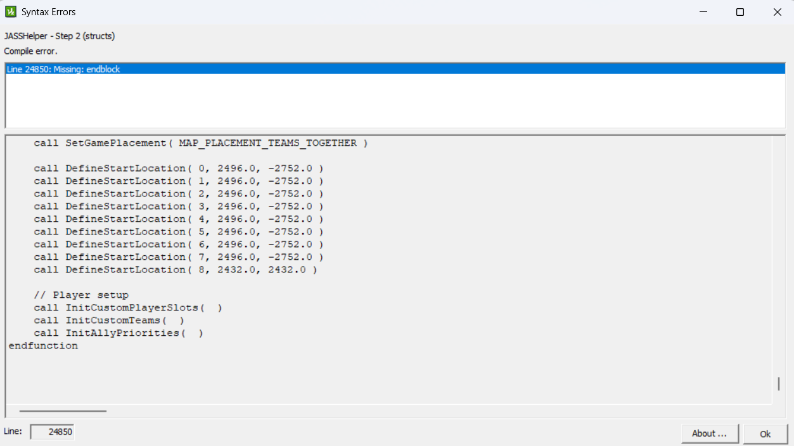794x446 pixels.
Task: Click the Ok button
Action: tap(765, 434)
